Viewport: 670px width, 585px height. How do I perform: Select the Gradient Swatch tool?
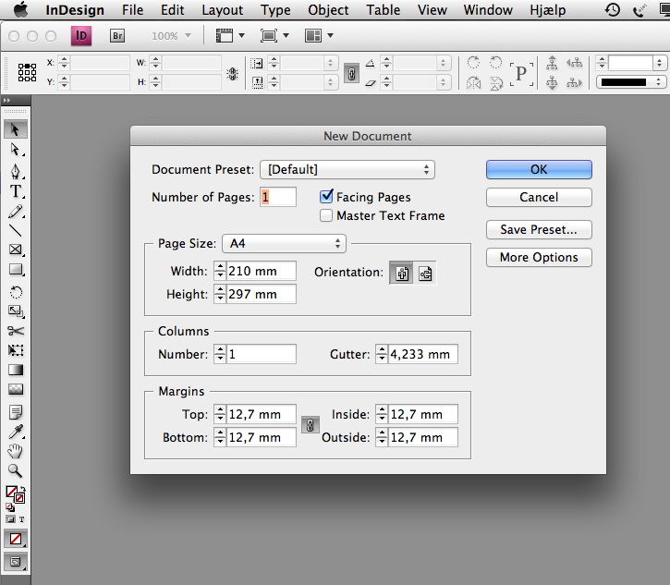[16, 370]
